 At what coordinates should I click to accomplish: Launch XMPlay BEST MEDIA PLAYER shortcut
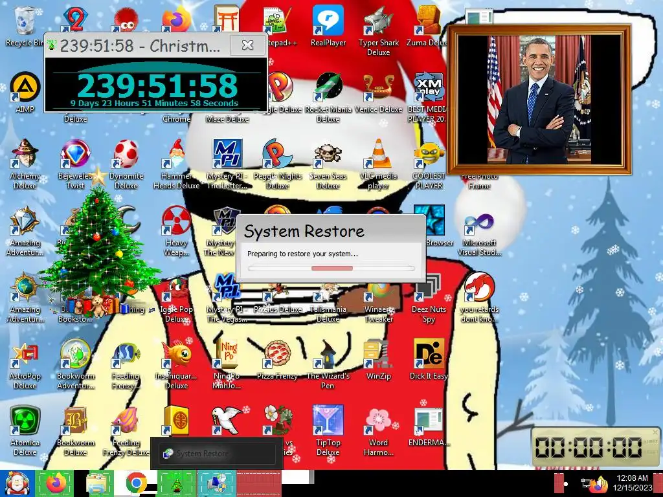pos(428,97)
